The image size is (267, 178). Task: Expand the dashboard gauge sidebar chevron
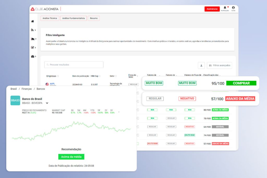tap(35, 56)
